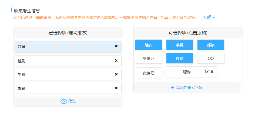Open the 预览 preview link
The height and width of the screenshot is (113, 255).
pos(72,101)
